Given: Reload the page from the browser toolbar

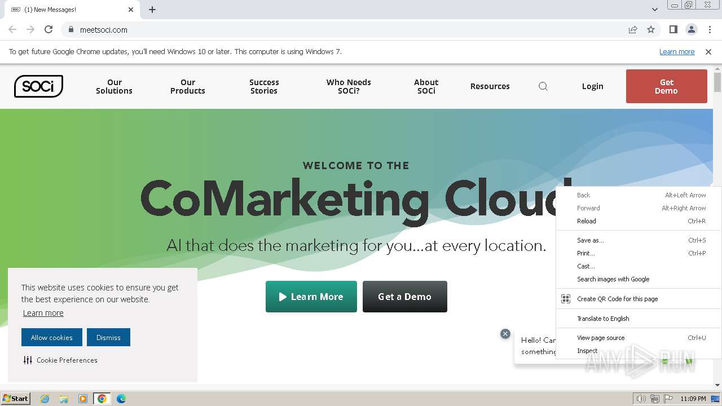Looking at the screenshot, I should (49, 30).
